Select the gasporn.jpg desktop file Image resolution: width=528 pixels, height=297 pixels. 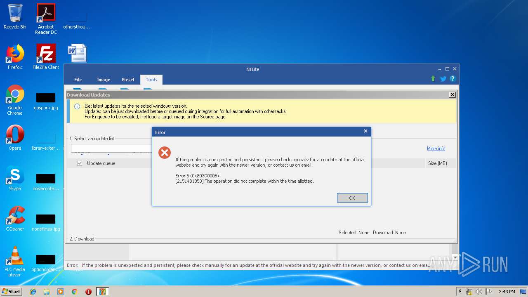tap(46, 101)
